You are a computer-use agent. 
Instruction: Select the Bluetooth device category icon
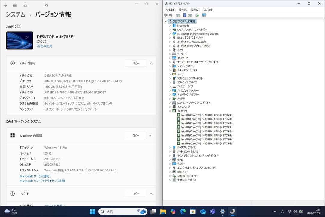point(174,26)
